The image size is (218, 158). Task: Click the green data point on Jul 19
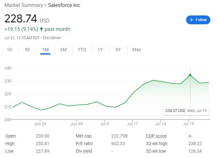pos(190,75)
